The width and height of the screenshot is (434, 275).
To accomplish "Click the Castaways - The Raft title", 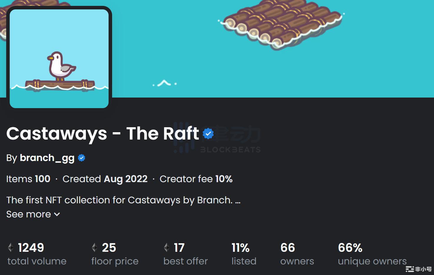I will 103,134.
